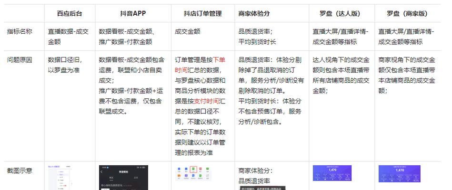
Task: Click the 成交金额 cell under 抖店订单管理
Action: click(x=187, y=32)
